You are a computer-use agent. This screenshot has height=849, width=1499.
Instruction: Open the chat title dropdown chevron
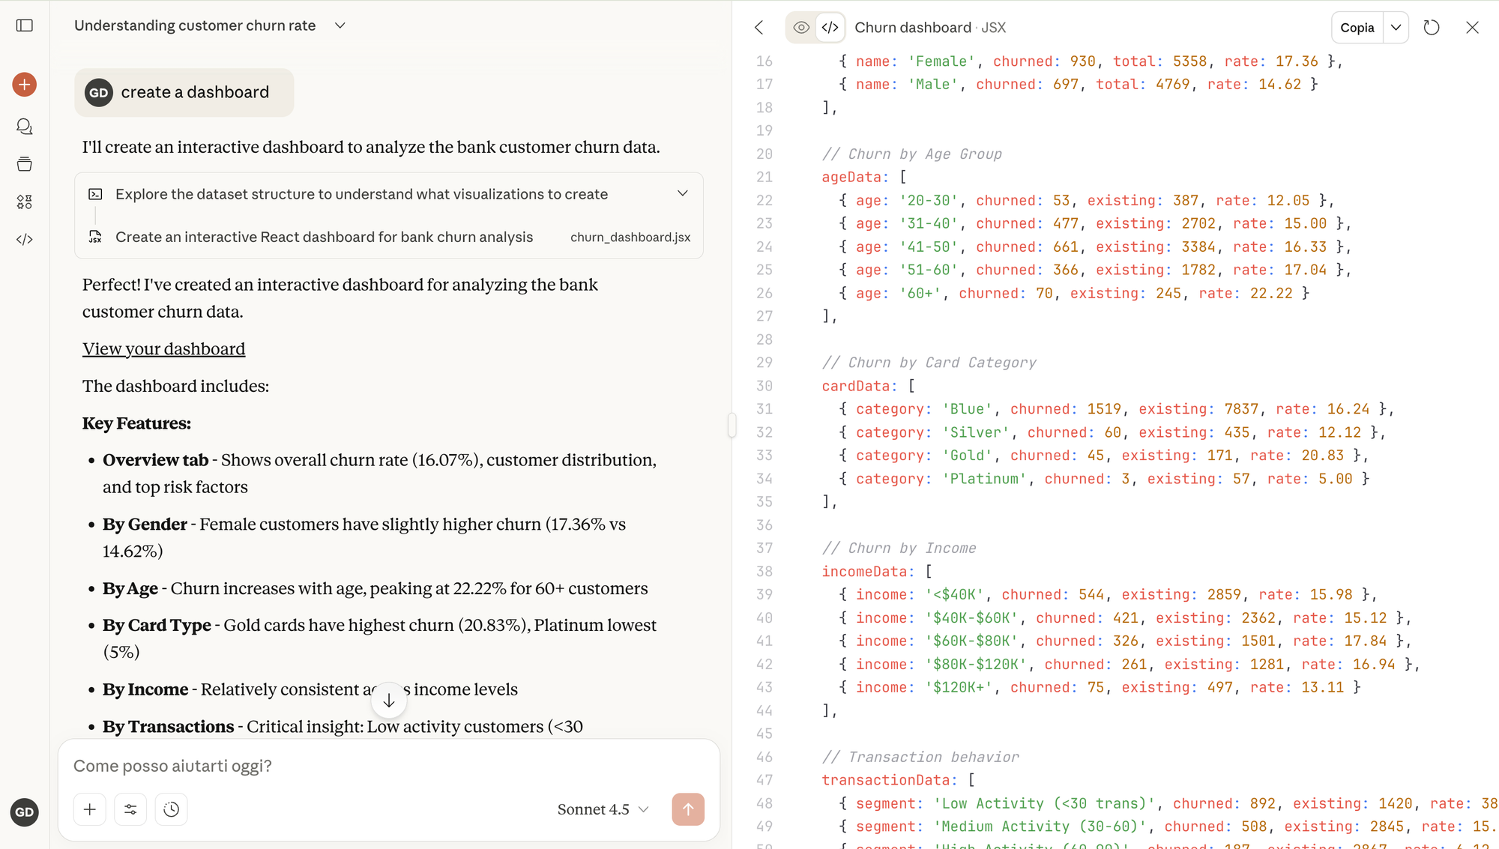340,25
